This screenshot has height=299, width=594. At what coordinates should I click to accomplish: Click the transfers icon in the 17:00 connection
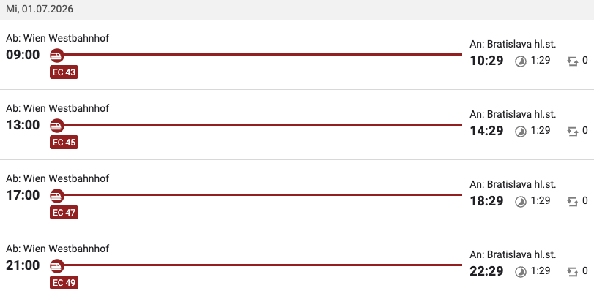[573, 202]
